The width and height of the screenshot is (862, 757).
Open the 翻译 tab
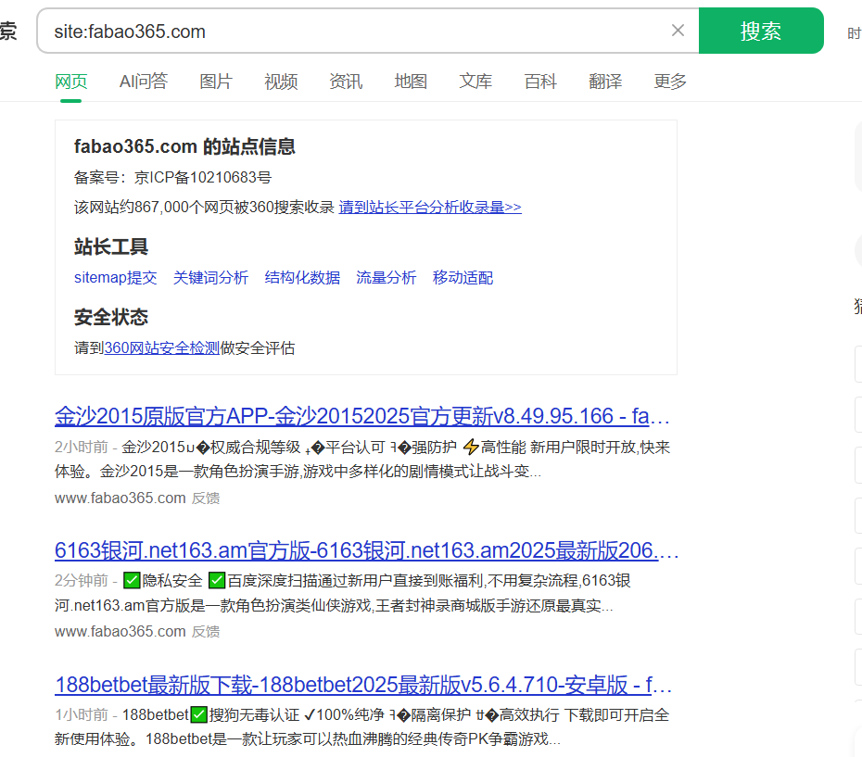605,82
